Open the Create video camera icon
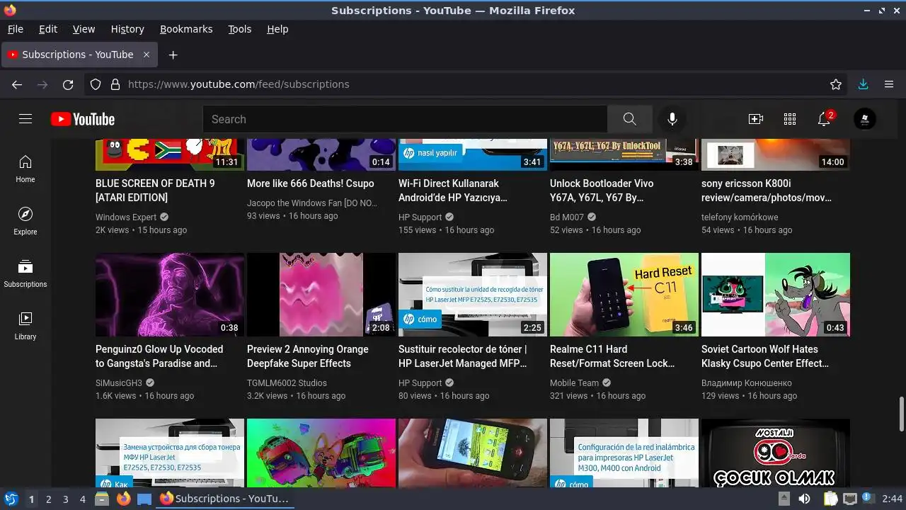 756,119
